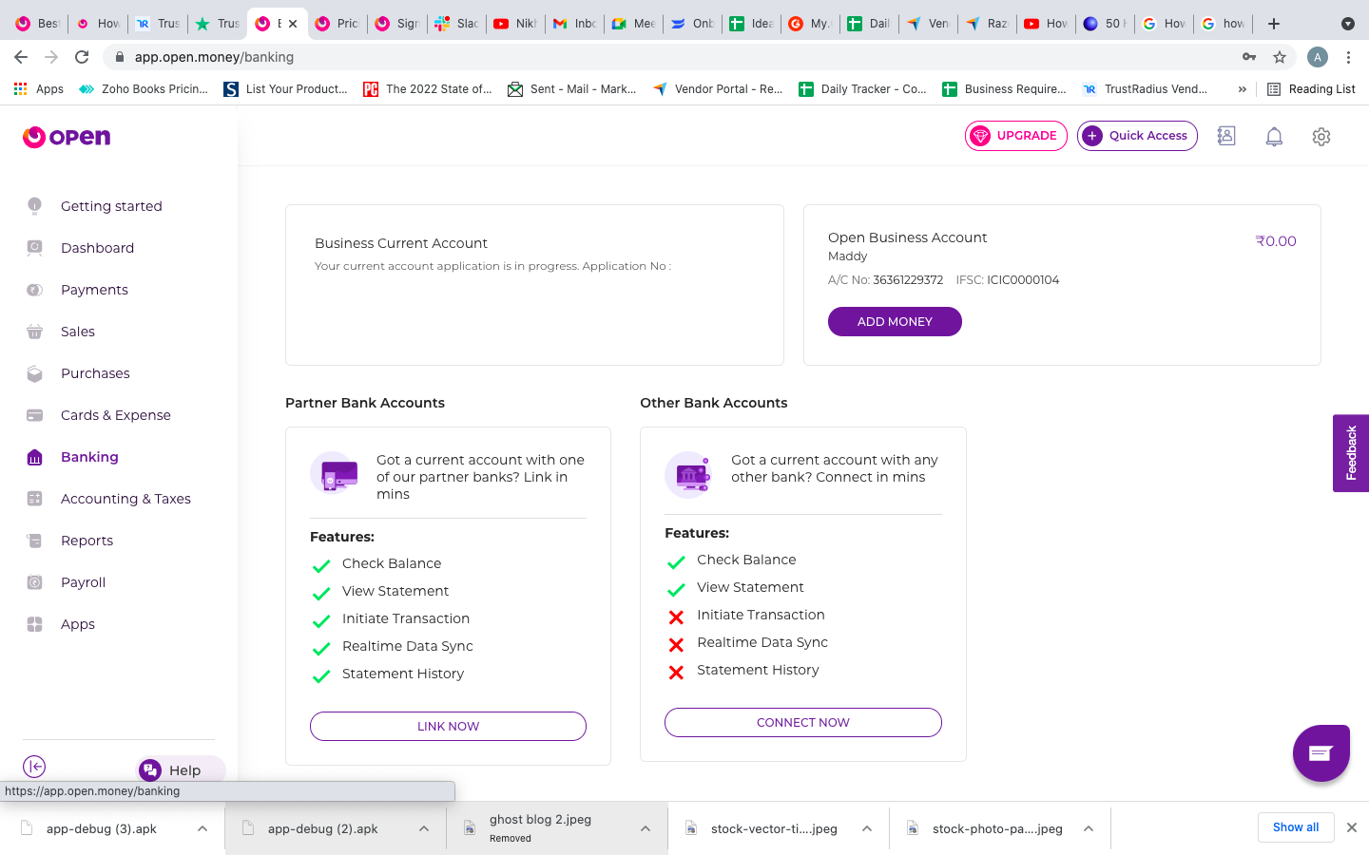This screenshot has height=855, width=1369.
Task: Expand the ghost blog 2.jpeg download options
Action: 646,828
